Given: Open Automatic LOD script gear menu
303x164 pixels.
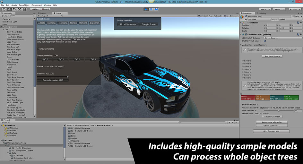Looking at the screenshot, I should click(301, 34).
